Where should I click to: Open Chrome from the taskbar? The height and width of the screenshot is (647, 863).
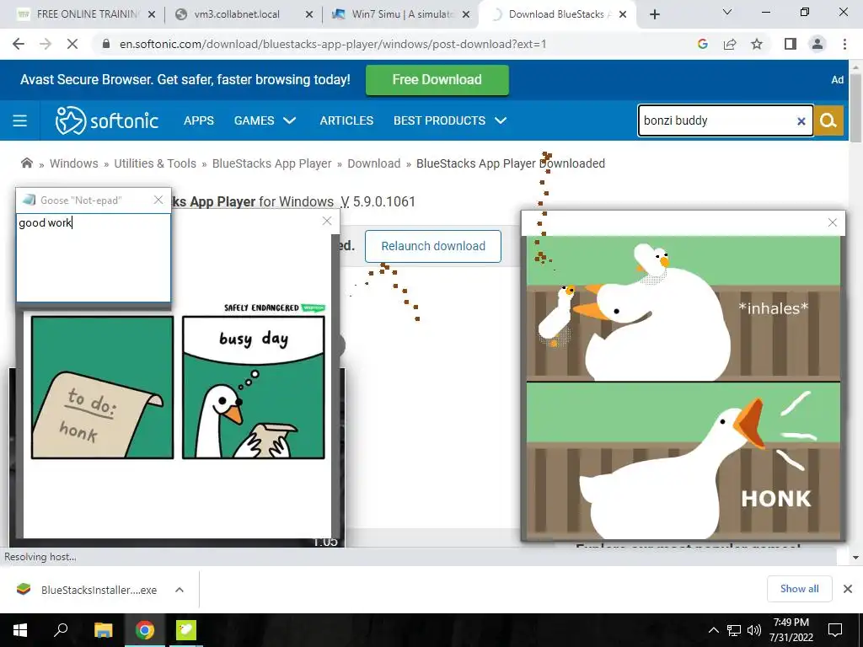[145, 630]
